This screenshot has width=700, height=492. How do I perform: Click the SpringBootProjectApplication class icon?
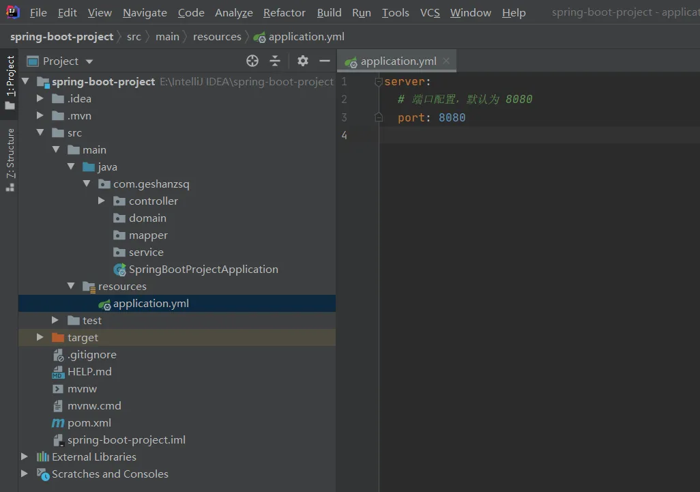119,270
